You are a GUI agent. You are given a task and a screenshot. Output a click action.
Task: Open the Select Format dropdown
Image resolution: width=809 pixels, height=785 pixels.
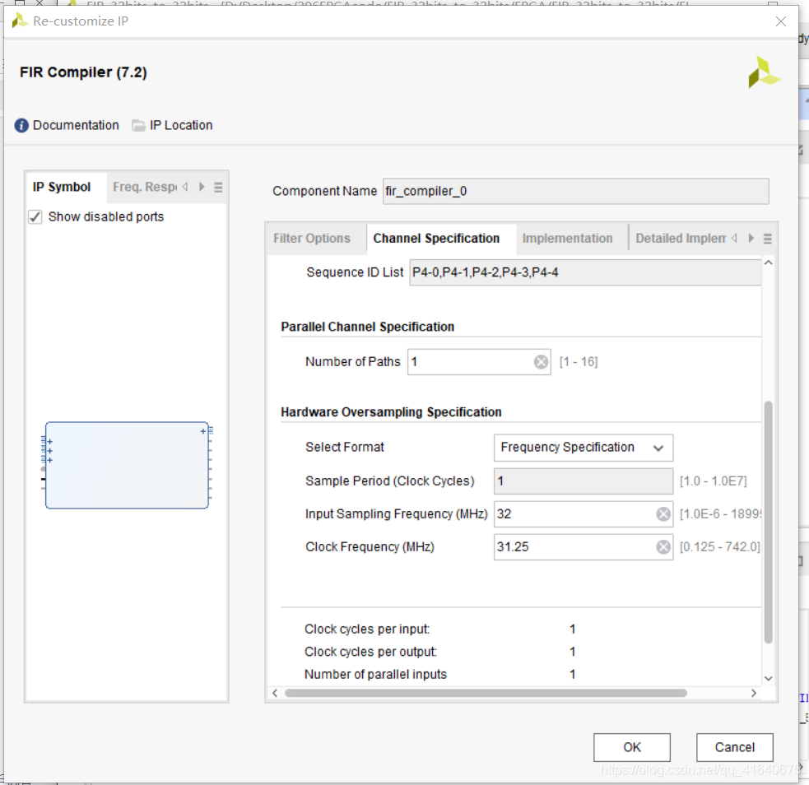583,448
